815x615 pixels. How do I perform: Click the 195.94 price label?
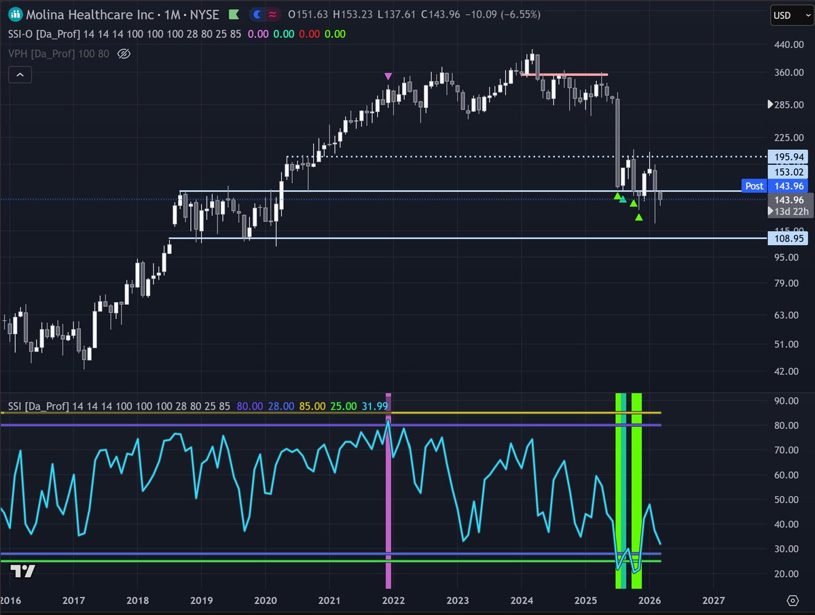[789, 157]
